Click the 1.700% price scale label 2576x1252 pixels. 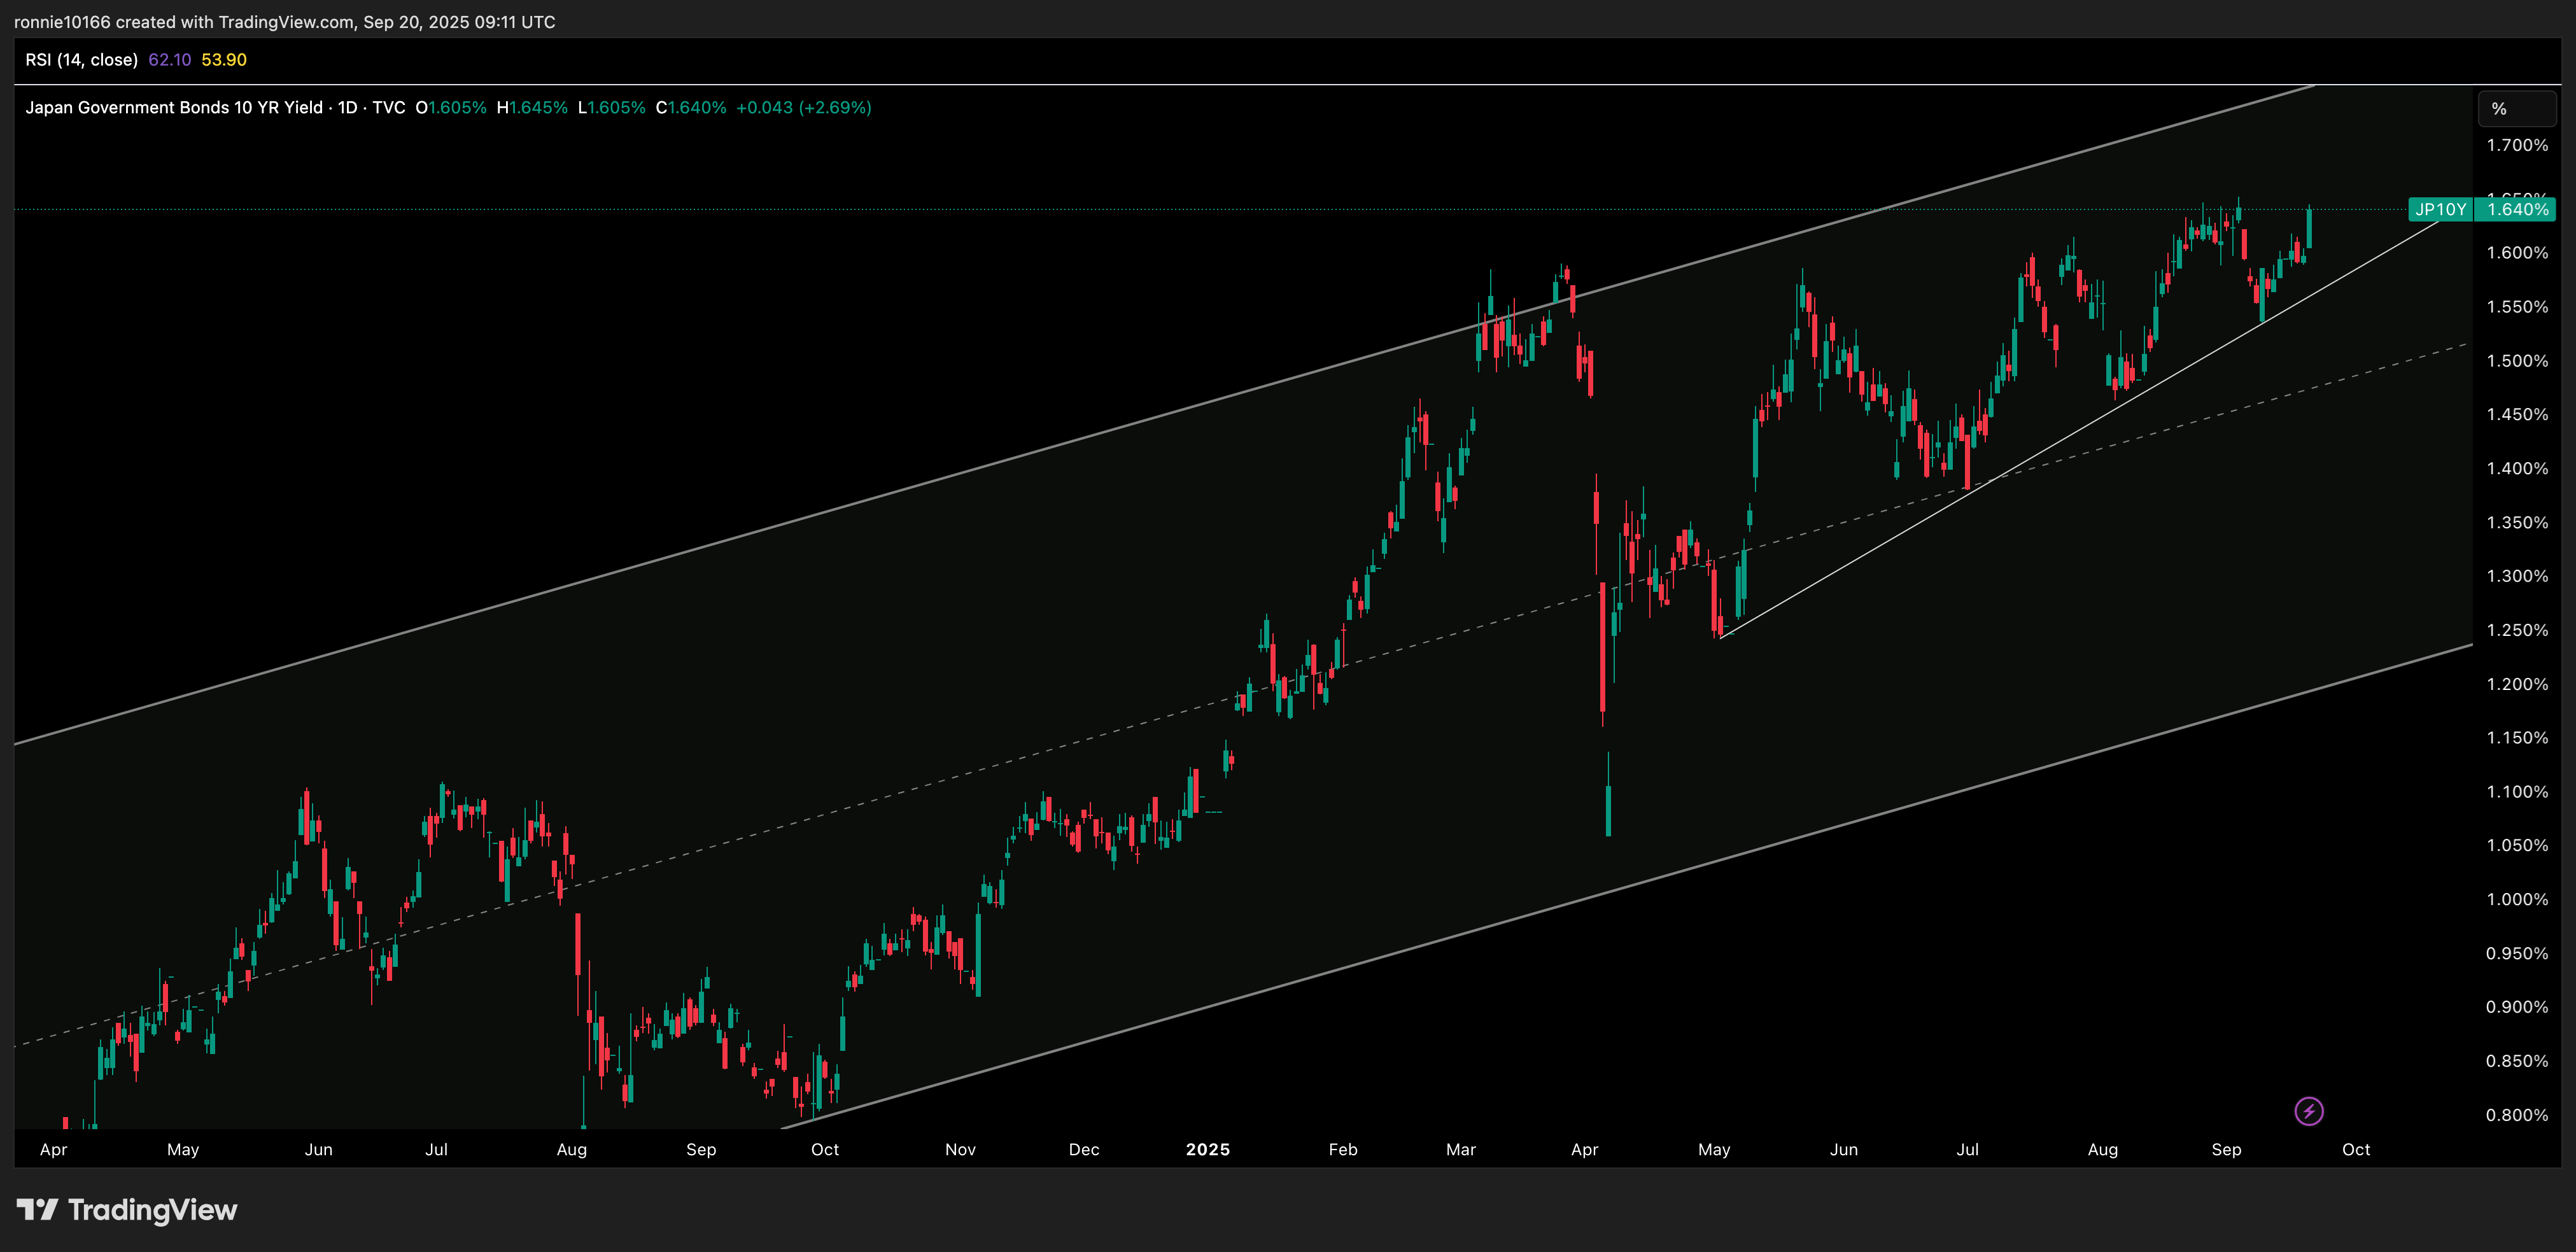point(2517,145)
